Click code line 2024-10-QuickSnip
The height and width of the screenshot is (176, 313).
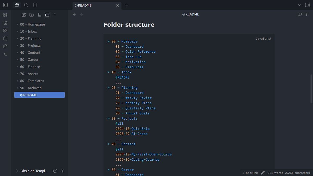[x=133, y=129]
